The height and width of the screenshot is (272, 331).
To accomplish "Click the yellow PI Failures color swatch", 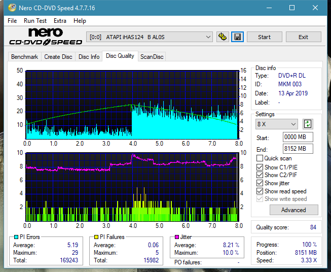I will [96, 237].
